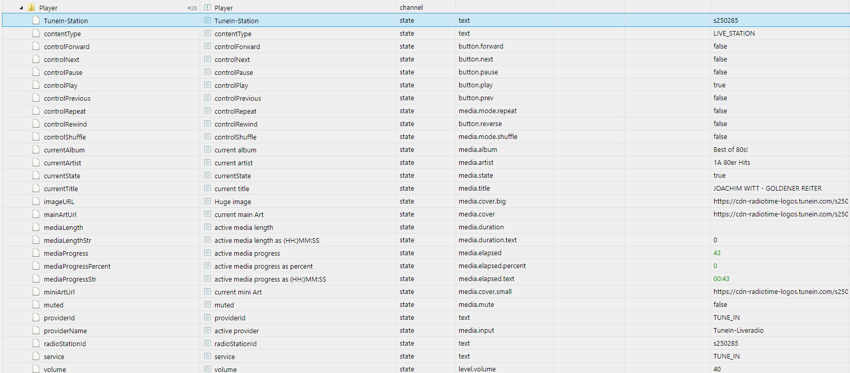Click the button.pause role cell
The height and width of the screenshot is (373, 850).
tap(478, 72)
